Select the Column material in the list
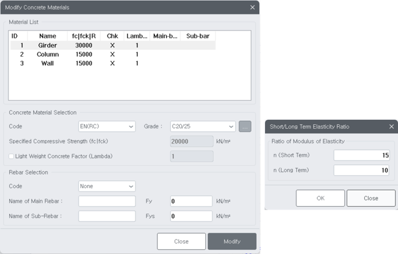 click(48, 54)
